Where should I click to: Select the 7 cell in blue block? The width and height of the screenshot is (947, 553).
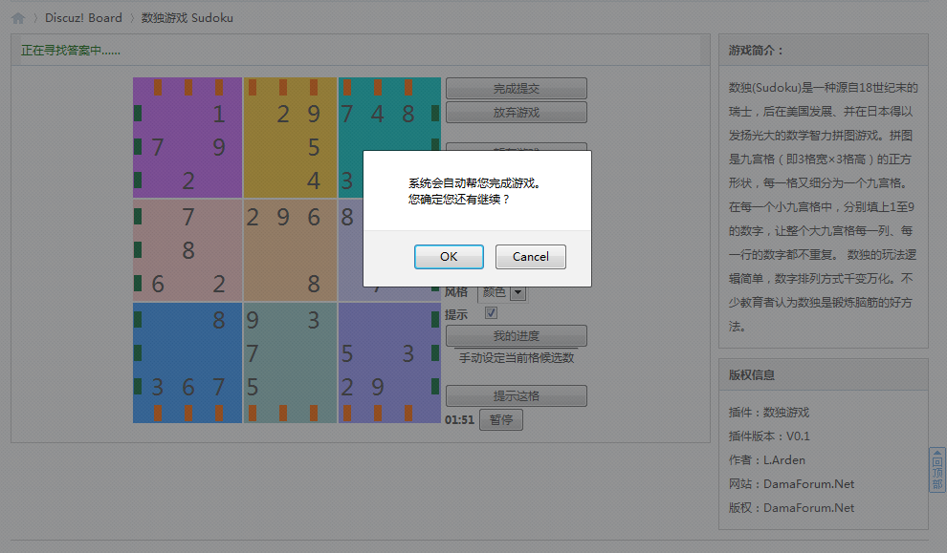[x=219, y=387]
